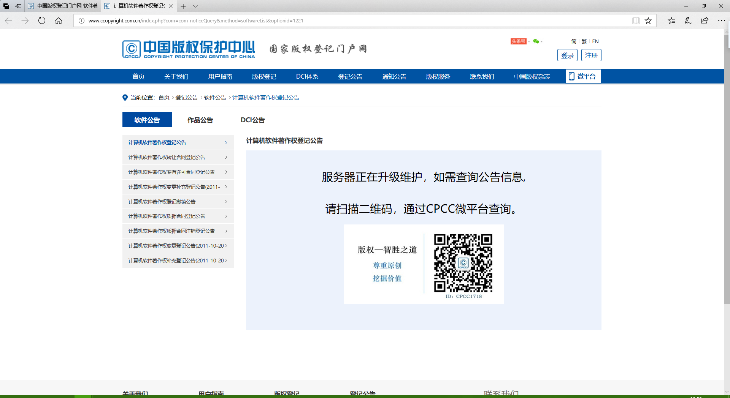Add page to favorites star icon
Image resolution: width=730 pixels, height=398 pixels.
pos(648,21)
